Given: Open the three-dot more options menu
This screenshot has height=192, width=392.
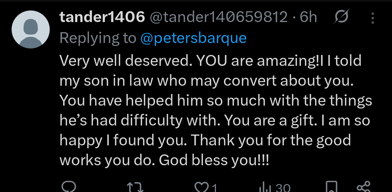Looking at the screenshot, I should (373, 17).
